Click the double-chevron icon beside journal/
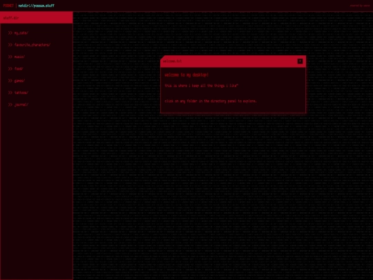This screenshot has width=373, height=280. (x=10, y=104)
